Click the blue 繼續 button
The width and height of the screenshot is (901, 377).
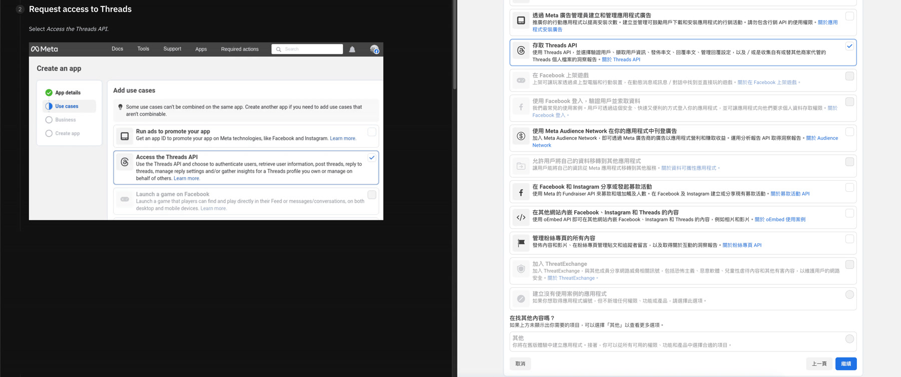tap(846, 363)
